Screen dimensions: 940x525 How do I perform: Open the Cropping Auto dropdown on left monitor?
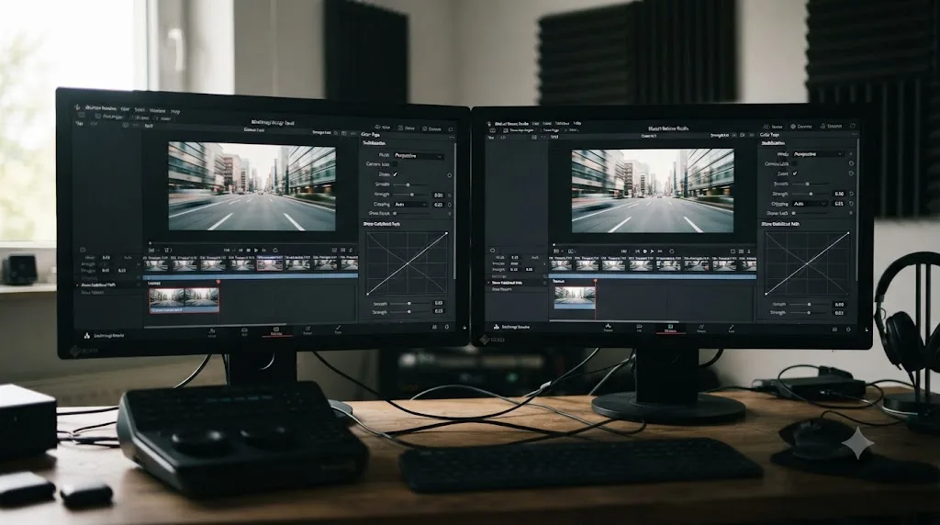410,205
